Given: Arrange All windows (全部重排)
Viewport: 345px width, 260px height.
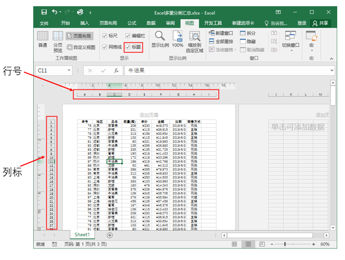Looking at the screenshot, I should click(x=221, y=41).
